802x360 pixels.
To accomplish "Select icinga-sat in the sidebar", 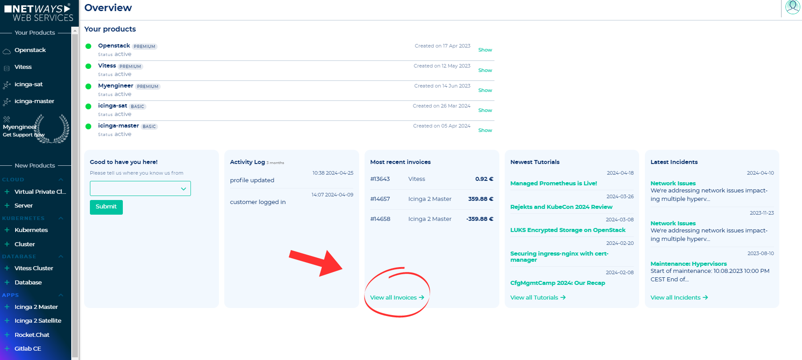I will click(28, 84).
